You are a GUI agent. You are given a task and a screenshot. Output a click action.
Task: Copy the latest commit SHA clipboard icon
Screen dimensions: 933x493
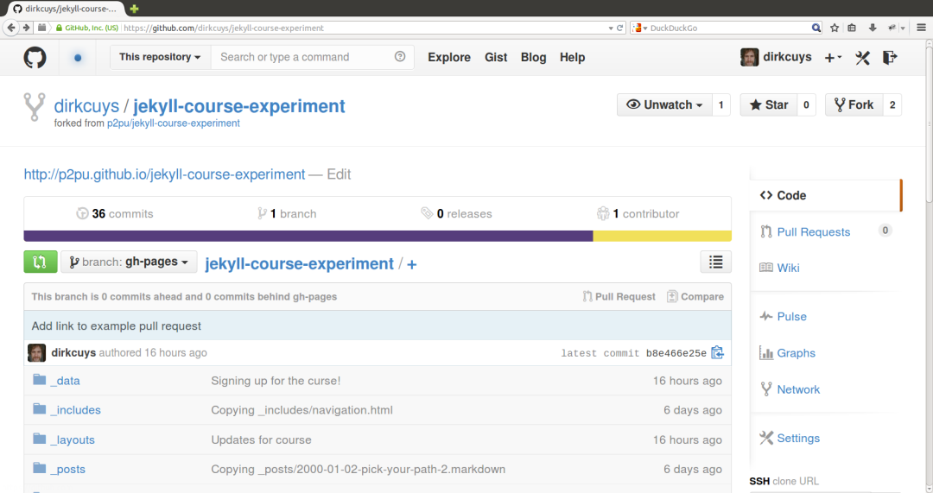718,352
